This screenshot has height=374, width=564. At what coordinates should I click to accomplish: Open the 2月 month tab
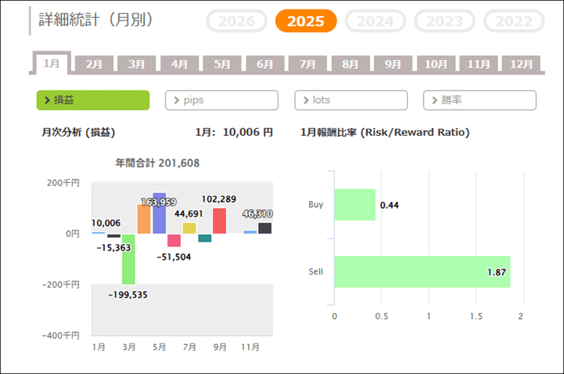[94, 64]
